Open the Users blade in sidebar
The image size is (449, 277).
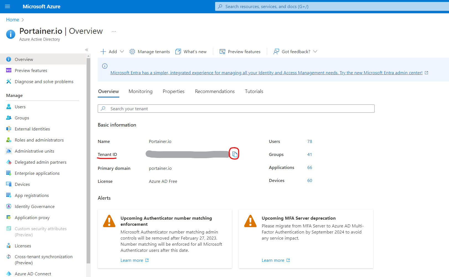pos(20,107)
